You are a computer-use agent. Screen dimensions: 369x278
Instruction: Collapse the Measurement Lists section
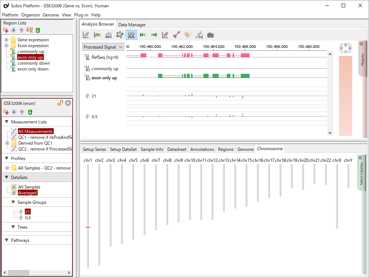click(7, 122)
